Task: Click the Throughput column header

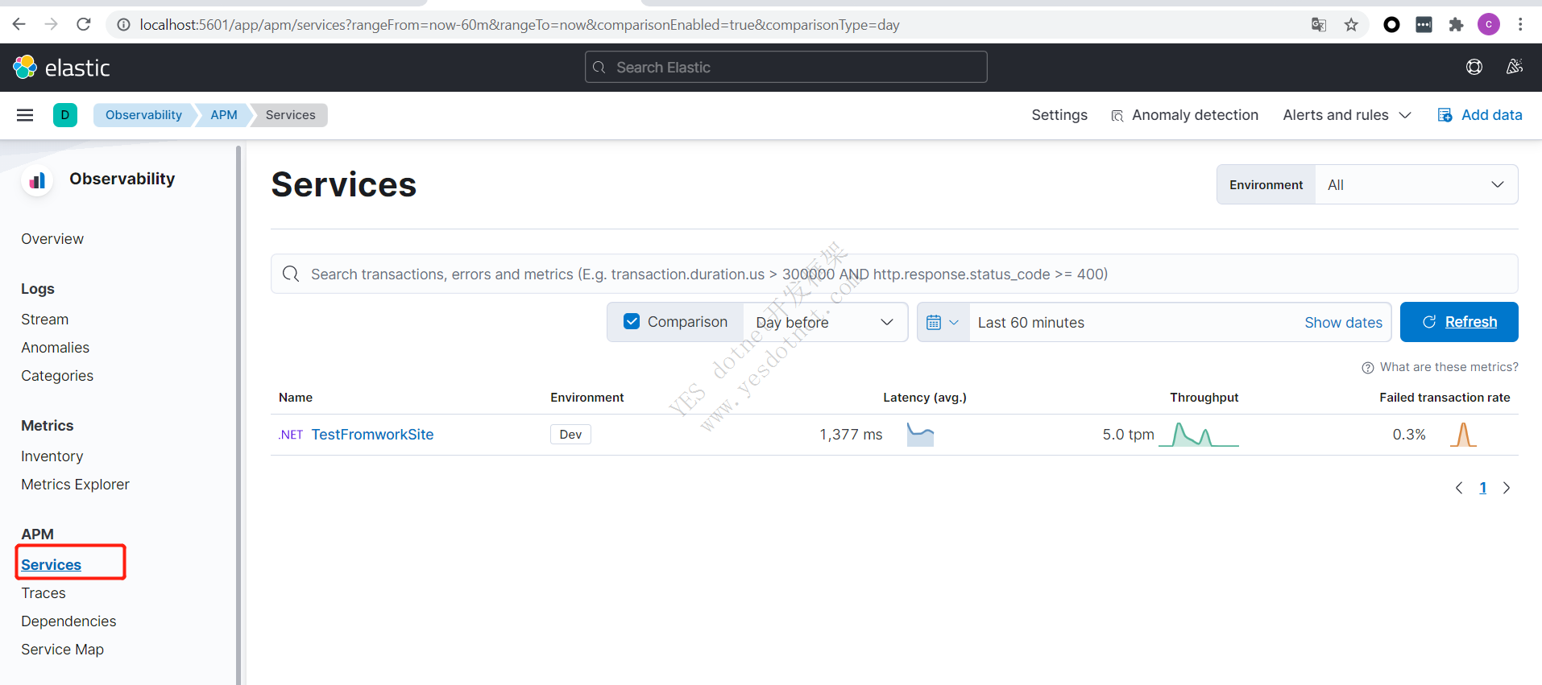Action: pos(1204,398)
